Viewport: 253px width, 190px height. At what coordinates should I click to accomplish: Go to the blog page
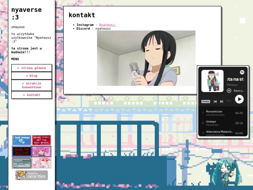[32, 76]
